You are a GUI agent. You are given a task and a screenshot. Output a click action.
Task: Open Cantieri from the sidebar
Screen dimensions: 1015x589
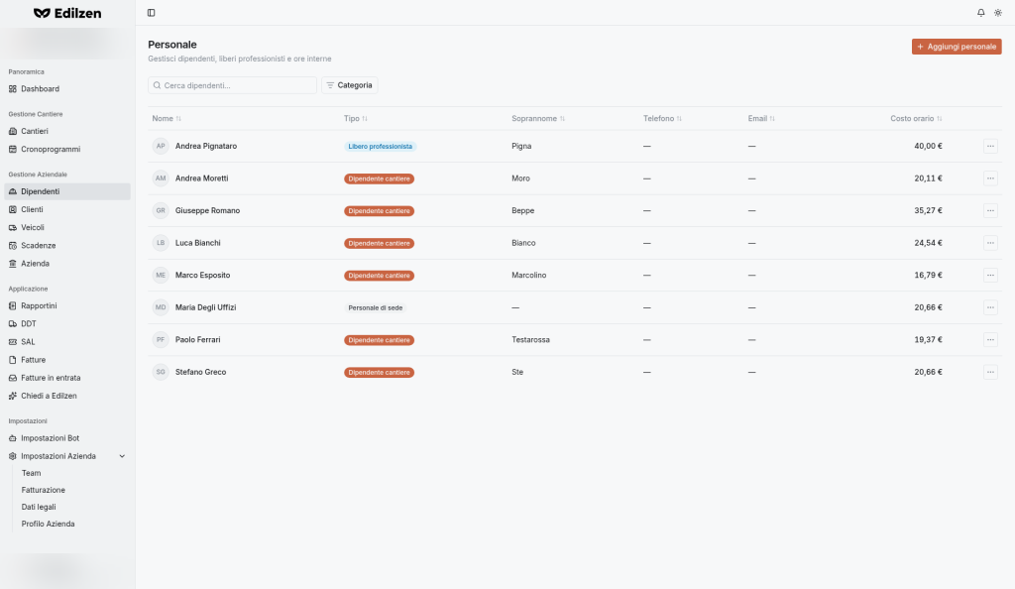(x=67, y=131)
